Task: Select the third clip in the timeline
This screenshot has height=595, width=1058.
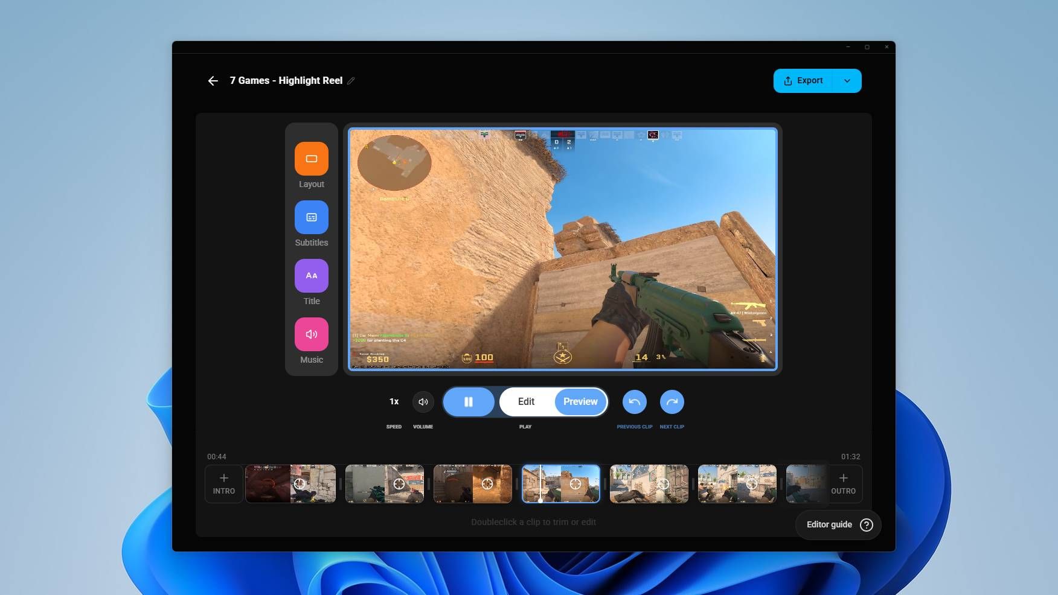Action: (473, 483)
